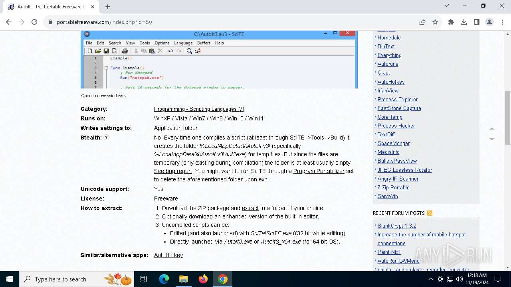This screenshot has height=287, width=511.
Task: Open Q-Jot in sidebar list
Action: coord(384,73)
